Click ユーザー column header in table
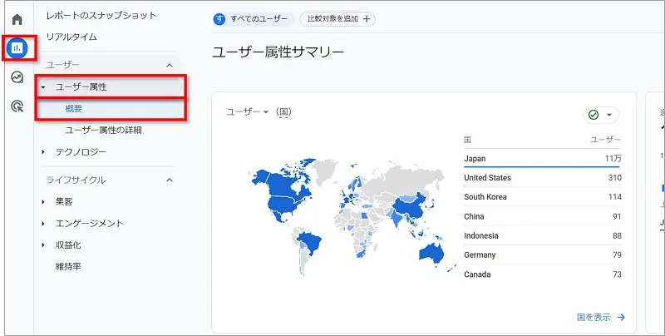This screenshot has width=665, height=336. (x=606, y=140)
